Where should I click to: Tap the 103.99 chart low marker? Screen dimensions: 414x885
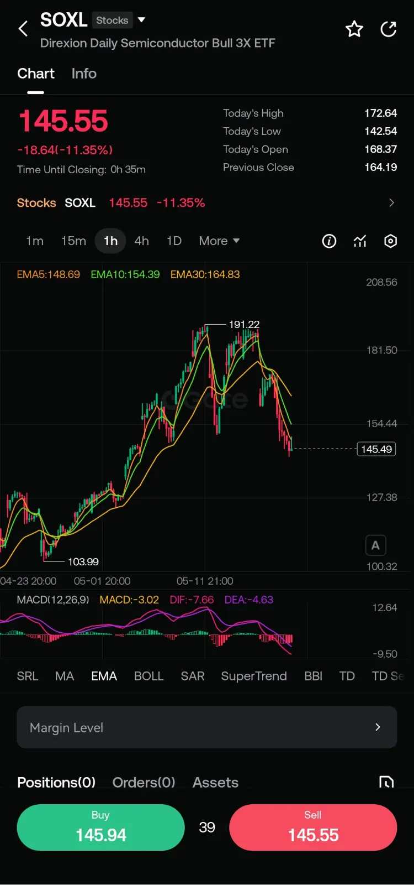point(83,561)
